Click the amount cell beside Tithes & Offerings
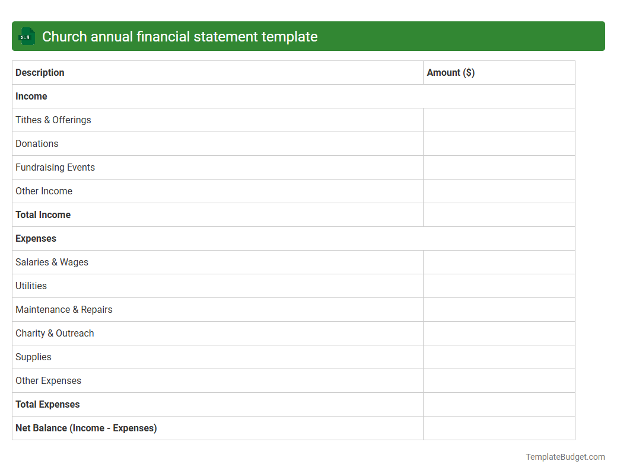Screen dimensions: 617x474 coord(499,120)
